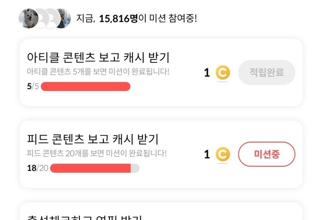
Task: Tap the gold coin icon beside 미션중
Action: coord(222,154)
